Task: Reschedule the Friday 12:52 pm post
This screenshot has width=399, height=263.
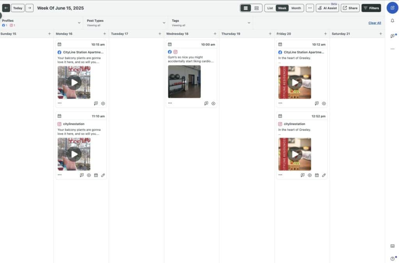Action: (x=317, y=175)
